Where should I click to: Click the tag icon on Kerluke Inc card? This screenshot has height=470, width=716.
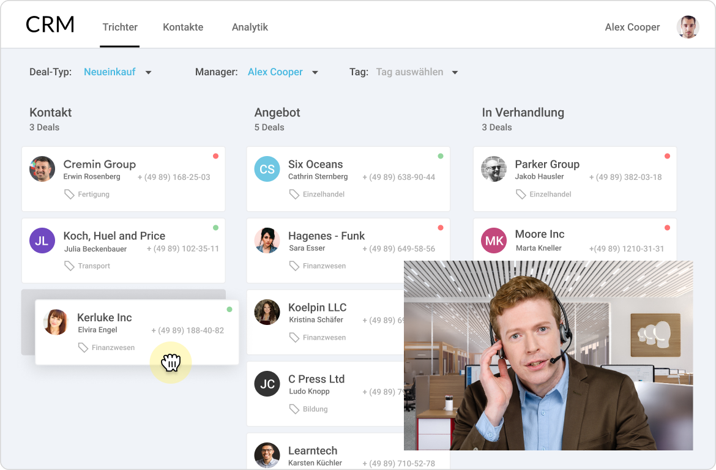click(x=83, y=348)
